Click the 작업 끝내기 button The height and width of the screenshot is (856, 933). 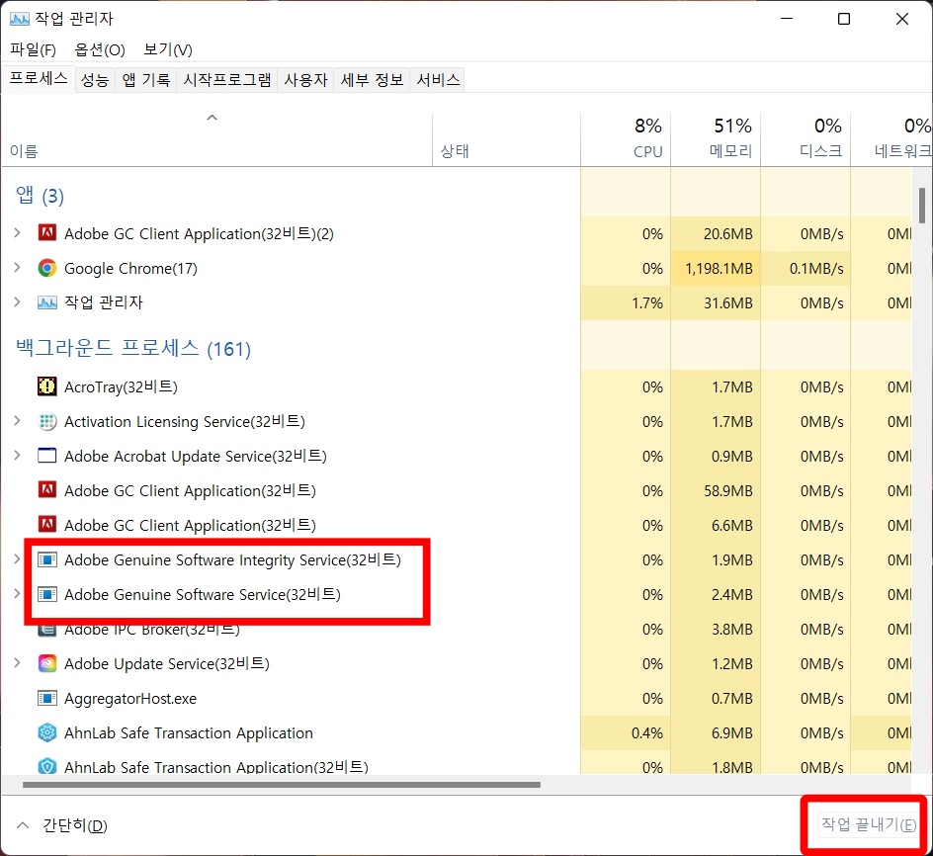click(x=866, y=824)
